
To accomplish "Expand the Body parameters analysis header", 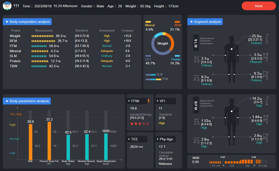I will click(x=27, y=101).
